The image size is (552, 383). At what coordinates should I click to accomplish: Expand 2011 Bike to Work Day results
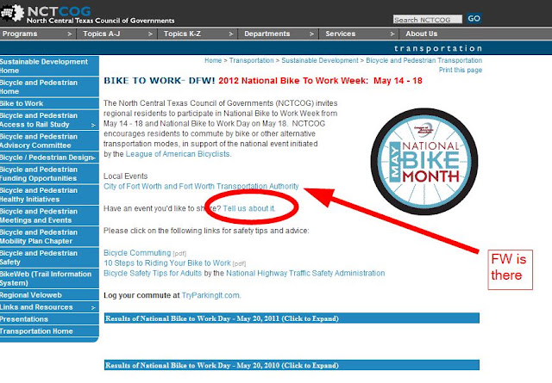[x=292, y=318]
